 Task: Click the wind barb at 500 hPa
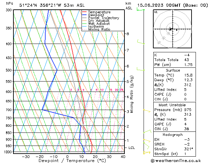coord(141,69)
